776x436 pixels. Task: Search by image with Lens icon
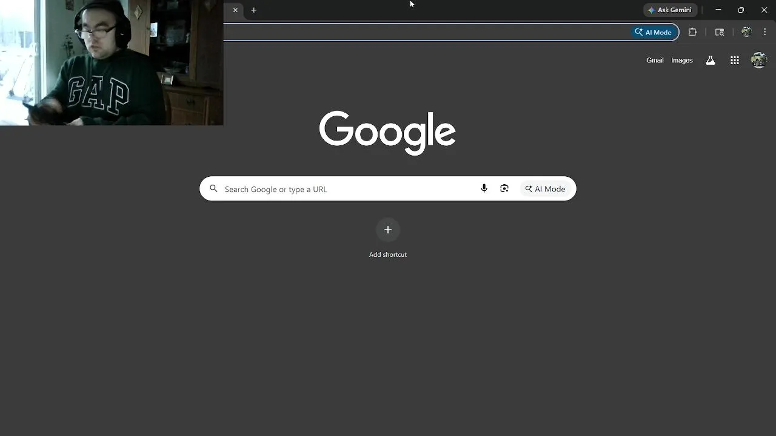pos(504,189)
